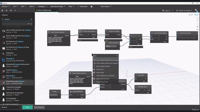Open the Help menu
Viewport: 200px width, 112px height.
click(71, 6)
